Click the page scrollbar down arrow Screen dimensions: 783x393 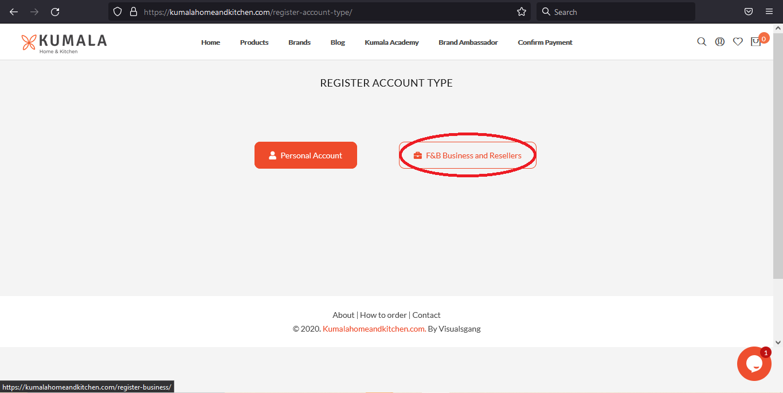pos(778,342)
